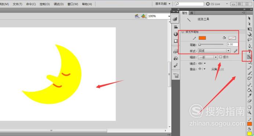Click the stroke width value field
Image resolution: width=254 pixels, height=136 pixels.
click(x=233, y=44)
